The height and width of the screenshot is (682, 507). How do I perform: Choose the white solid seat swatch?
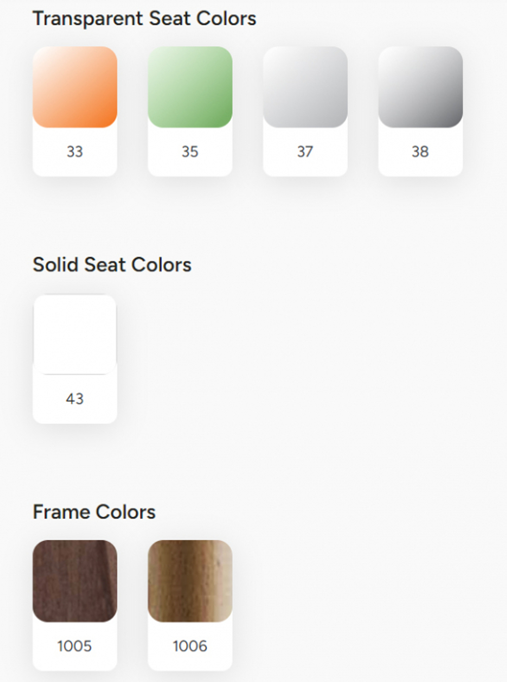tap(75, 335)
